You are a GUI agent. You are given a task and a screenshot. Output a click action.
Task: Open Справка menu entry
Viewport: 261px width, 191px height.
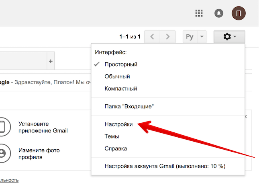[116, 148]
